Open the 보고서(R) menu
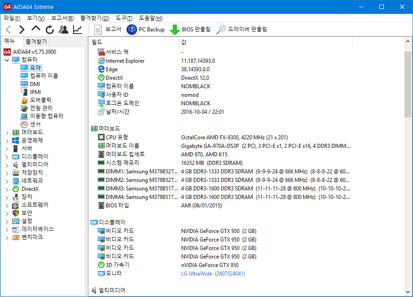The width and height of the screenshot is (413, 297). click(62, 18)
